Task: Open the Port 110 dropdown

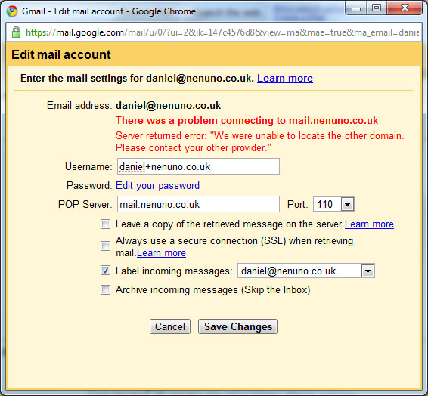Action: [x=333, y=204]
